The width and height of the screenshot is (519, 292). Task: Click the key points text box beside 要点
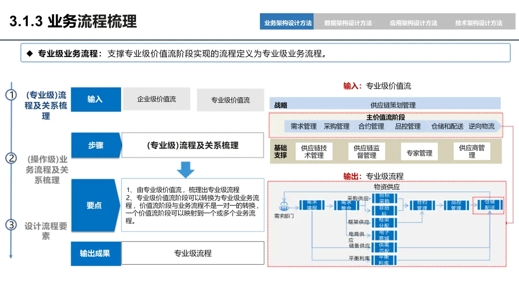[193, 205]
